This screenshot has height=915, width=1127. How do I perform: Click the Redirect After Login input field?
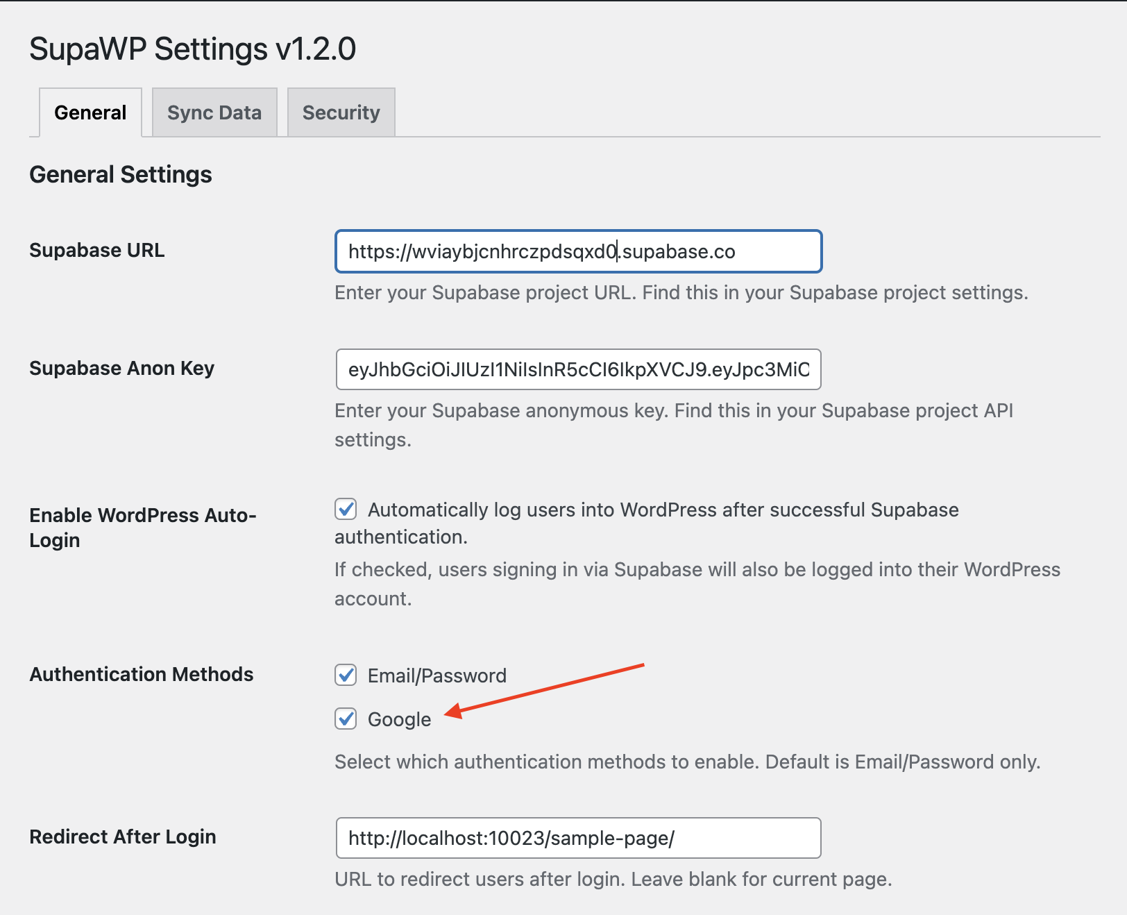(x=578, y=838)
